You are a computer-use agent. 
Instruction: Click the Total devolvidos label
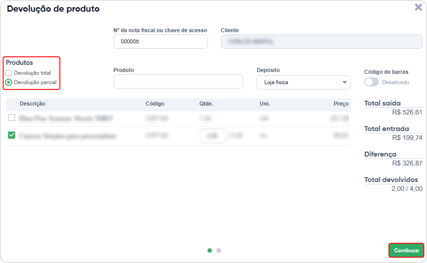point(391,180)
